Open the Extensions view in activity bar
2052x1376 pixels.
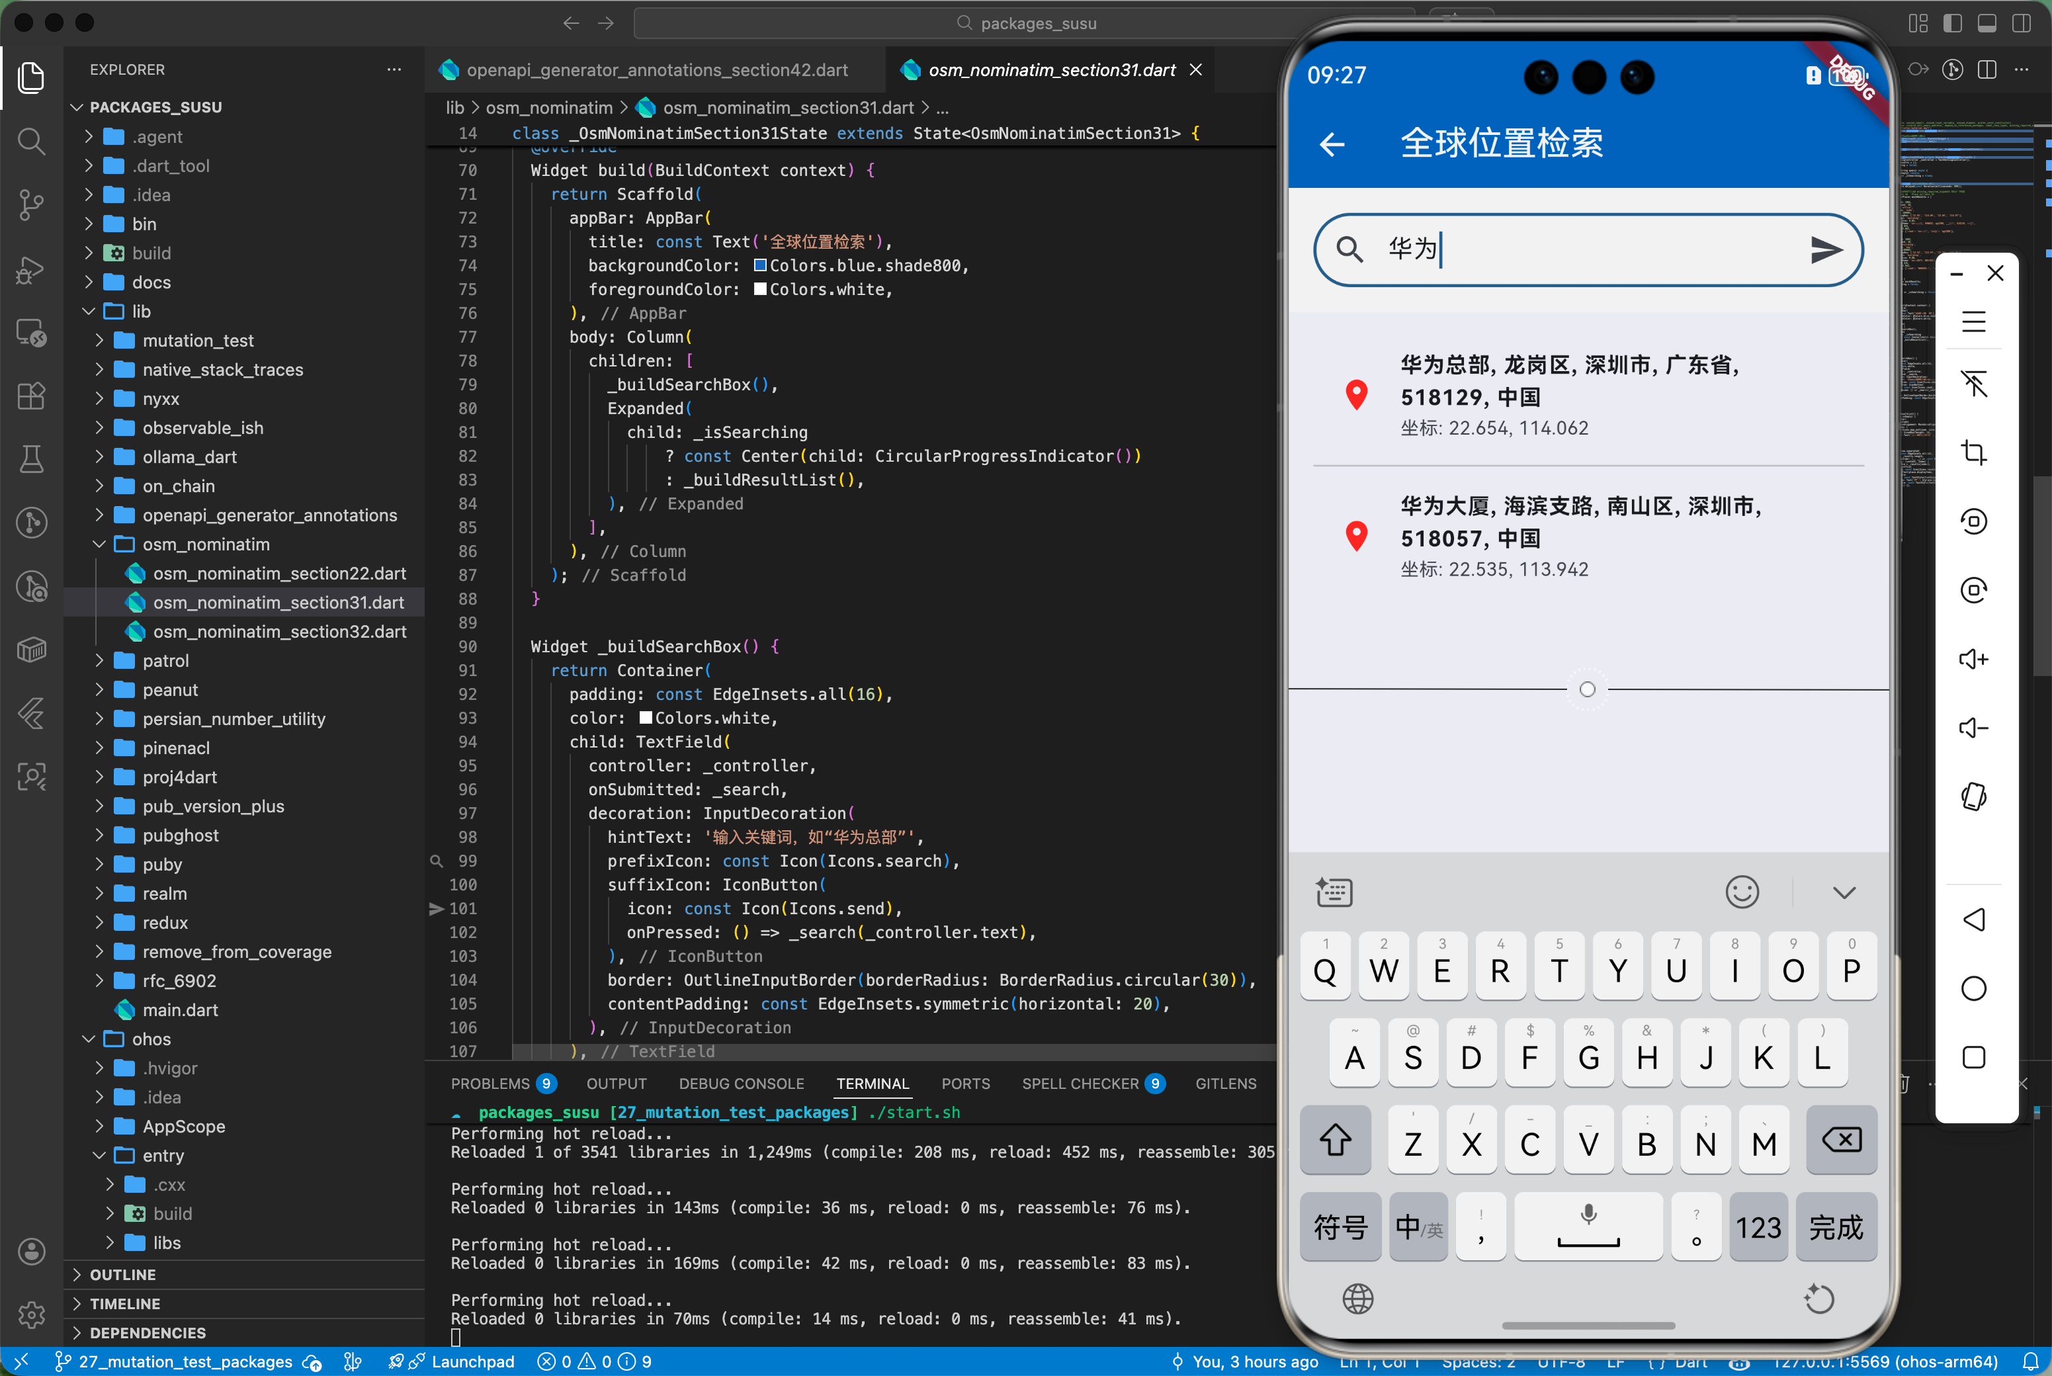(32, 396)
